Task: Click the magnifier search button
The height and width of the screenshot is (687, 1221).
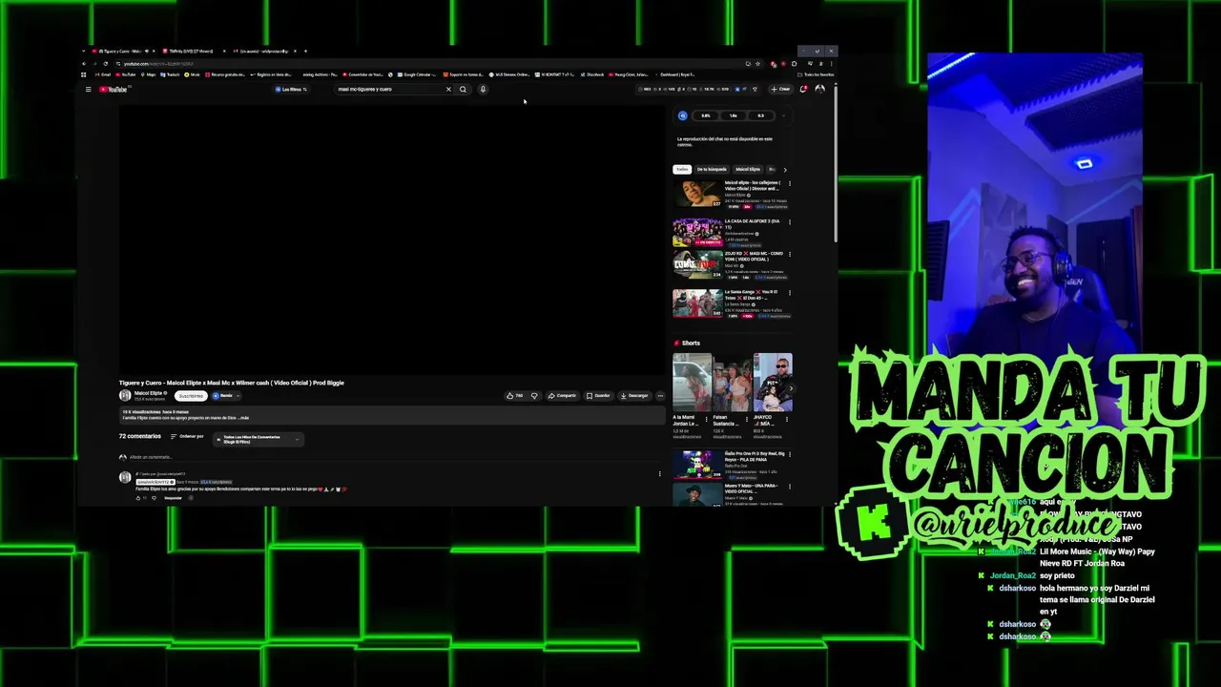Action: point(463,90)
